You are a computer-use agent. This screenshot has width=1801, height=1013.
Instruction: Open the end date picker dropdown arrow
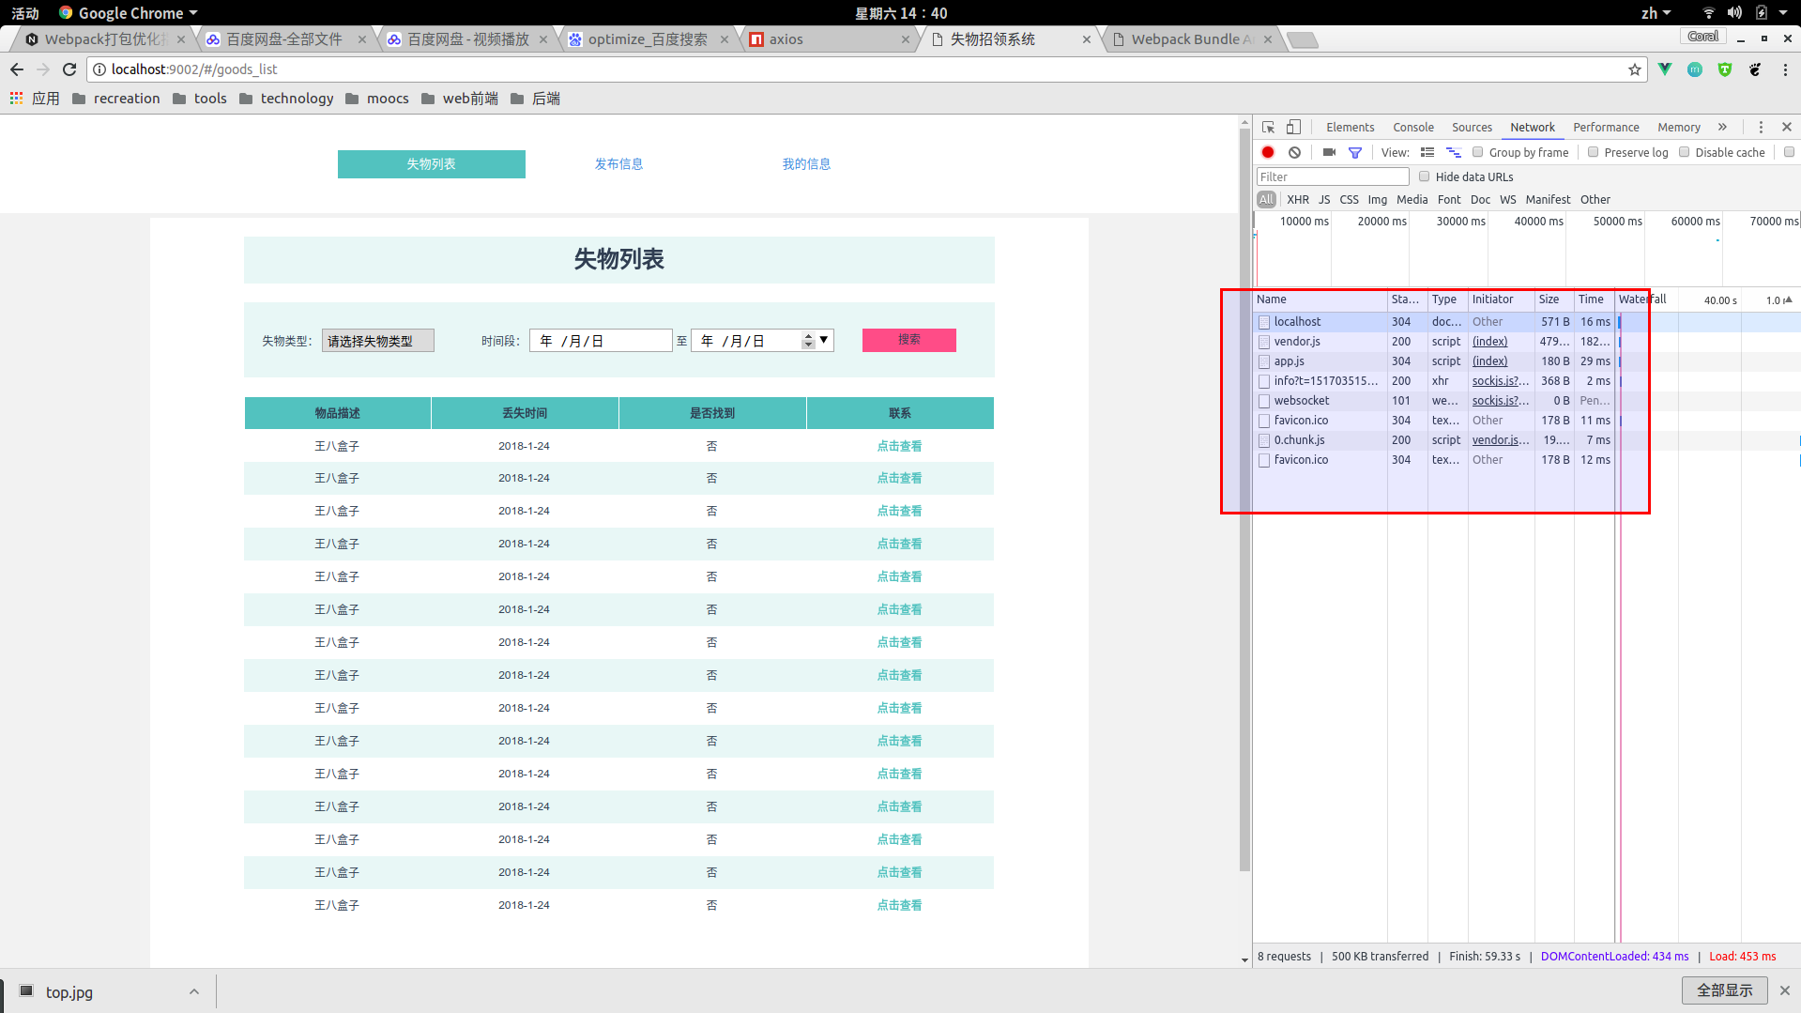tap(824, 340)
